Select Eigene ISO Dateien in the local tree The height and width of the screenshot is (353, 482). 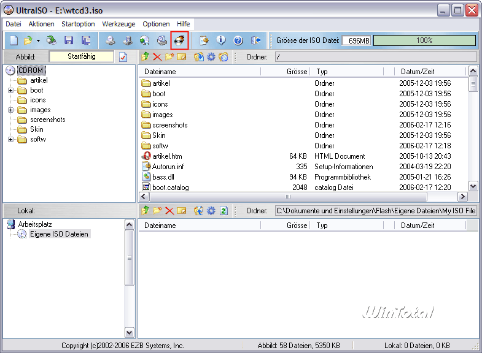tap(59, 234)
